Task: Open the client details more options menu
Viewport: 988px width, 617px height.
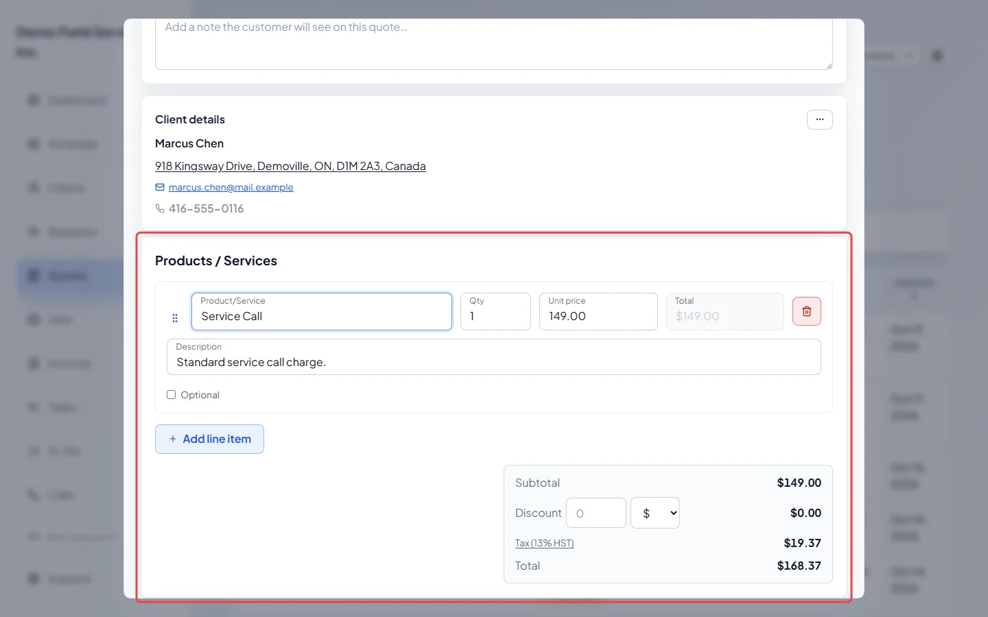Action: [819, 119]
